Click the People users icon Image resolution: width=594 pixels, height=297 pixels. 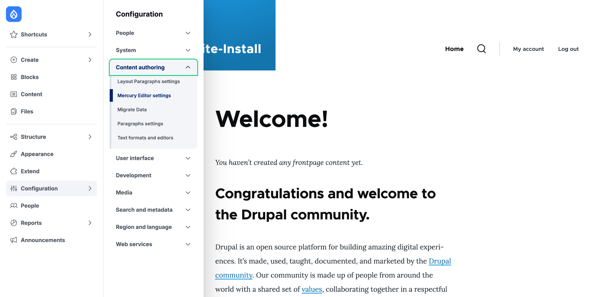pos(14,206)
